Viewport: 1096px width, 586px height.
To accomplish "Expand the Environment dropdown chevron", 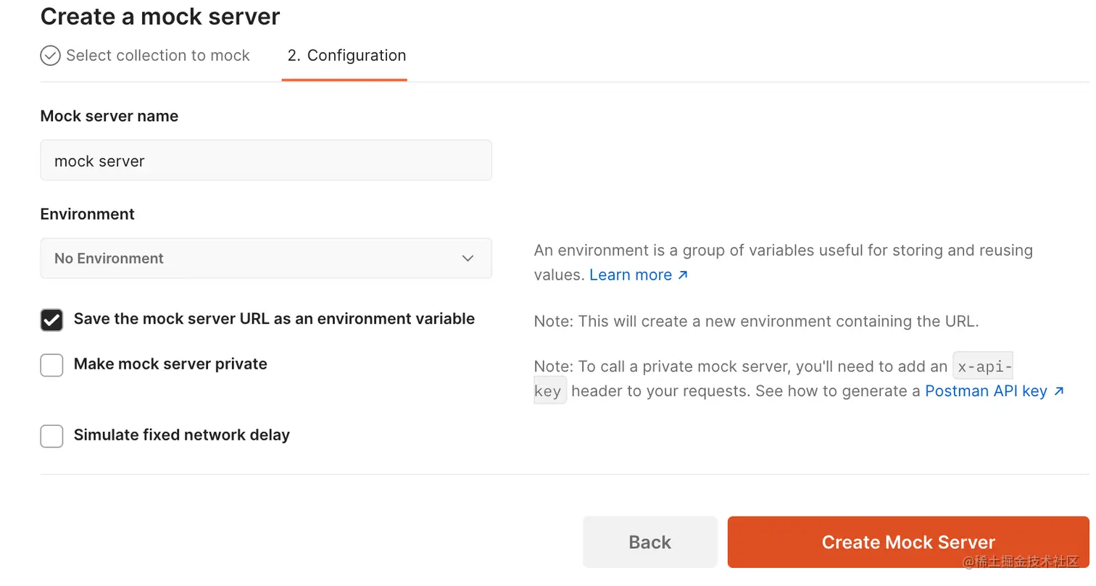I will [468, 259].
